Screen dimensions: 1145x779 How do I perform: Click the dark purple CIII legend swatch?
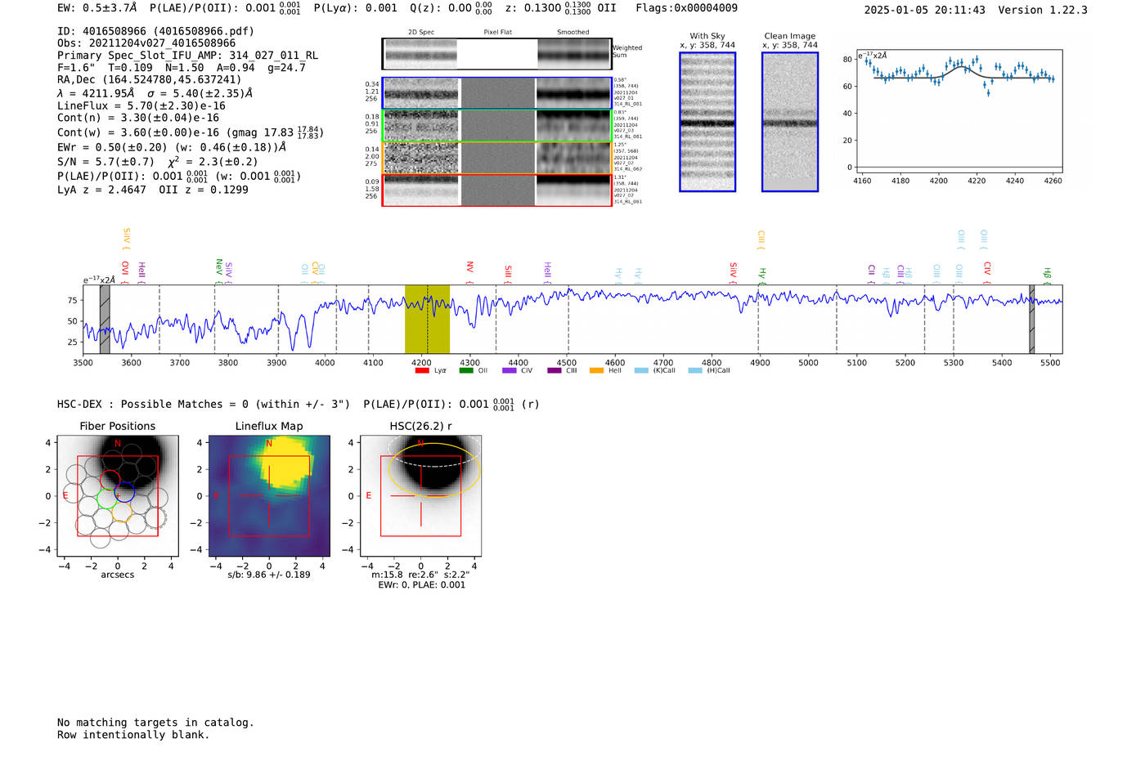555,370
